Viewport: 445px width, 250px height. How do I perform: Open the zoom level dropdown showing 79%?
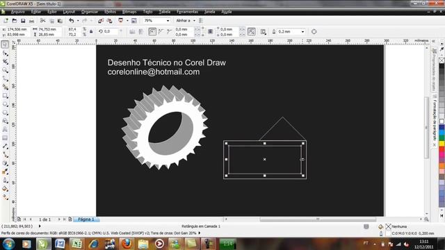click(168, 21)
